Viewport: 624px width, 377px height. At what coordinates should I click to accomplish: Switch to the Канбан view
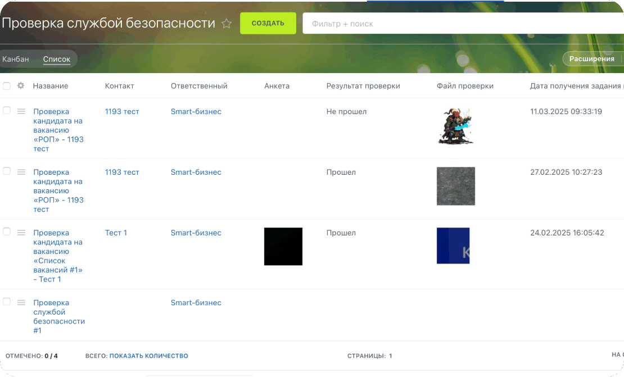(x=16, y=59)
